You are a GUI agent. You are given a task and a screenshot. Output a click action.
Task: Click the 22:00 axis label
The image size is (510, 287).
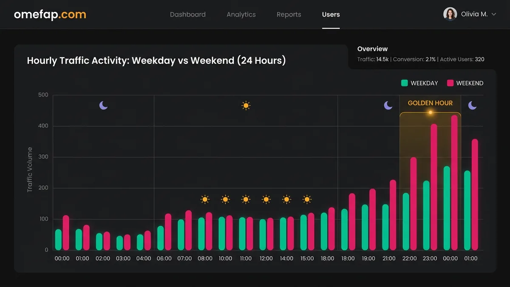[409, 259]
